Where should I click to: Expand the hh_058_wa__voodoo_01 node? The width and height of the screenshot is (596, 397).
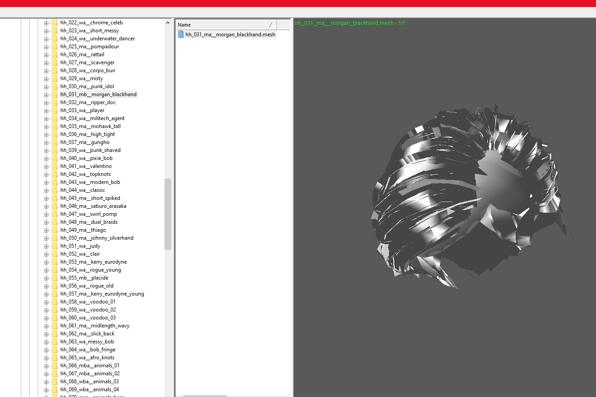coord(46,302)
